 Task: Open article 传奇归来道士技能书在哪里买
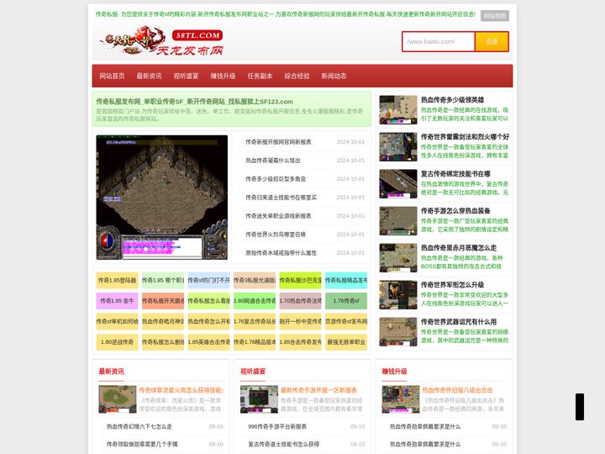pos(281,198)
